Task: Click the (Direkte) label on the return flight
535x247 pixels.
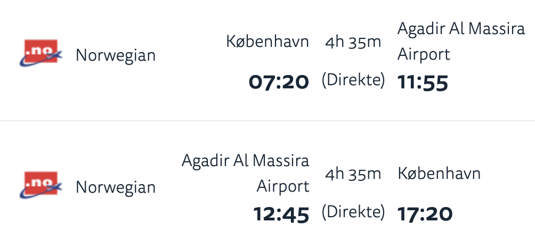Action: click(x=353, y=212)
